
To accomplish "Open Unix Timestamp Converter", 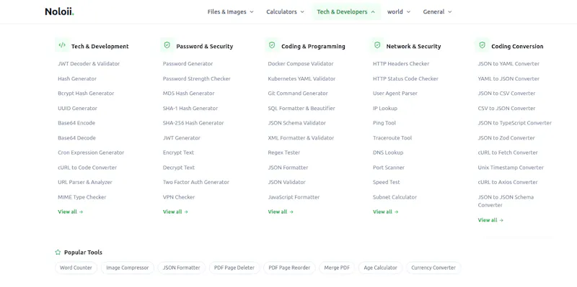I will click(x=511, y=168).
